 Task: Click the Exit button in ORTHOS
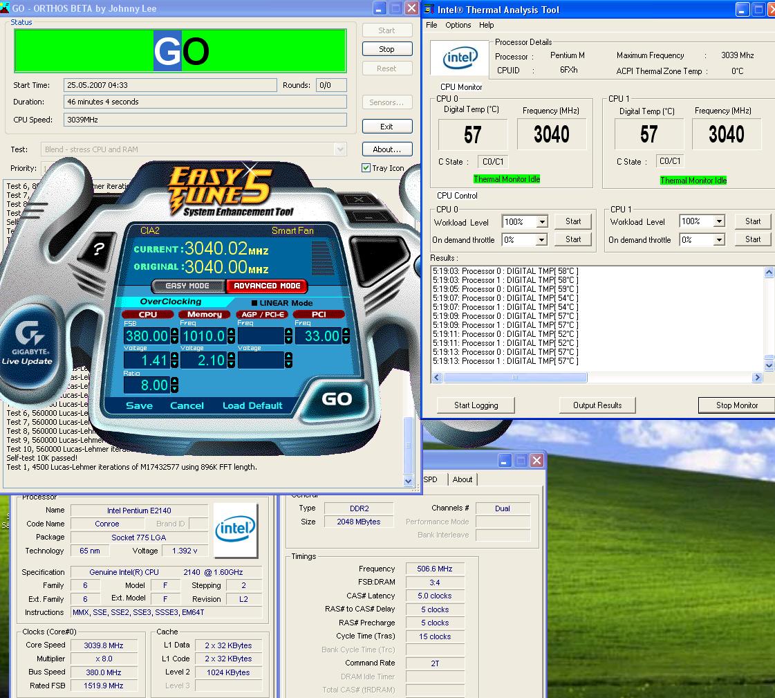pos(387,126)
